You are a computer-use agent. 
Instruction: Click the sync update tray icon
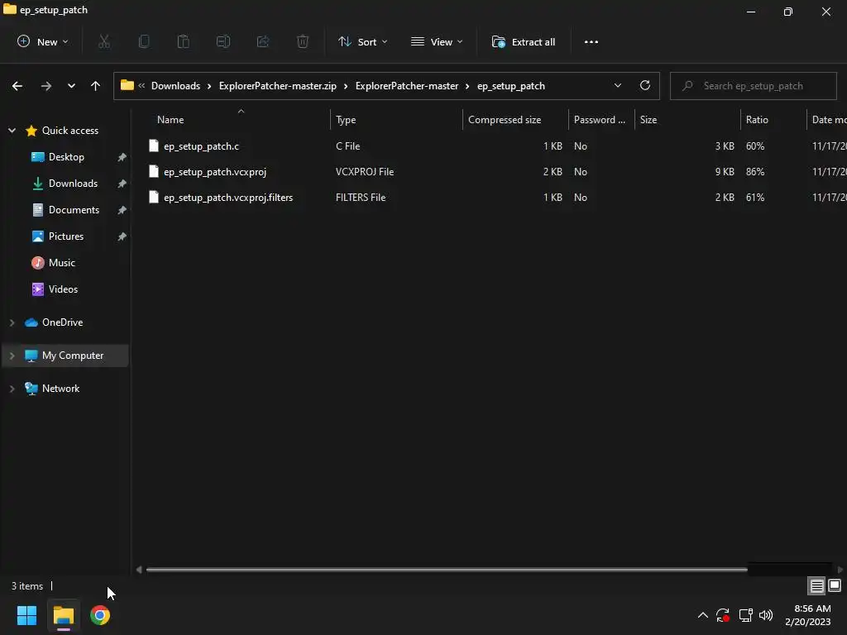pos(723,615)
